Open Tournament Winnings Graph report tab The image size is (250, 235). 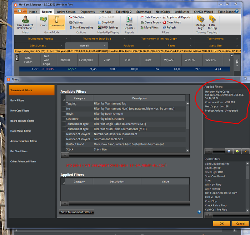coord(159,39)
